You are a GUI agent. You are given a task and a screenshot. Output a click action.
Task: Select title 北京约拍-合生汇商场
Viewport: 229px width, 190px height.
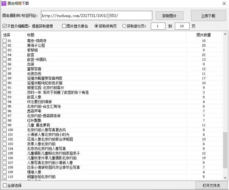pos(44,107)
